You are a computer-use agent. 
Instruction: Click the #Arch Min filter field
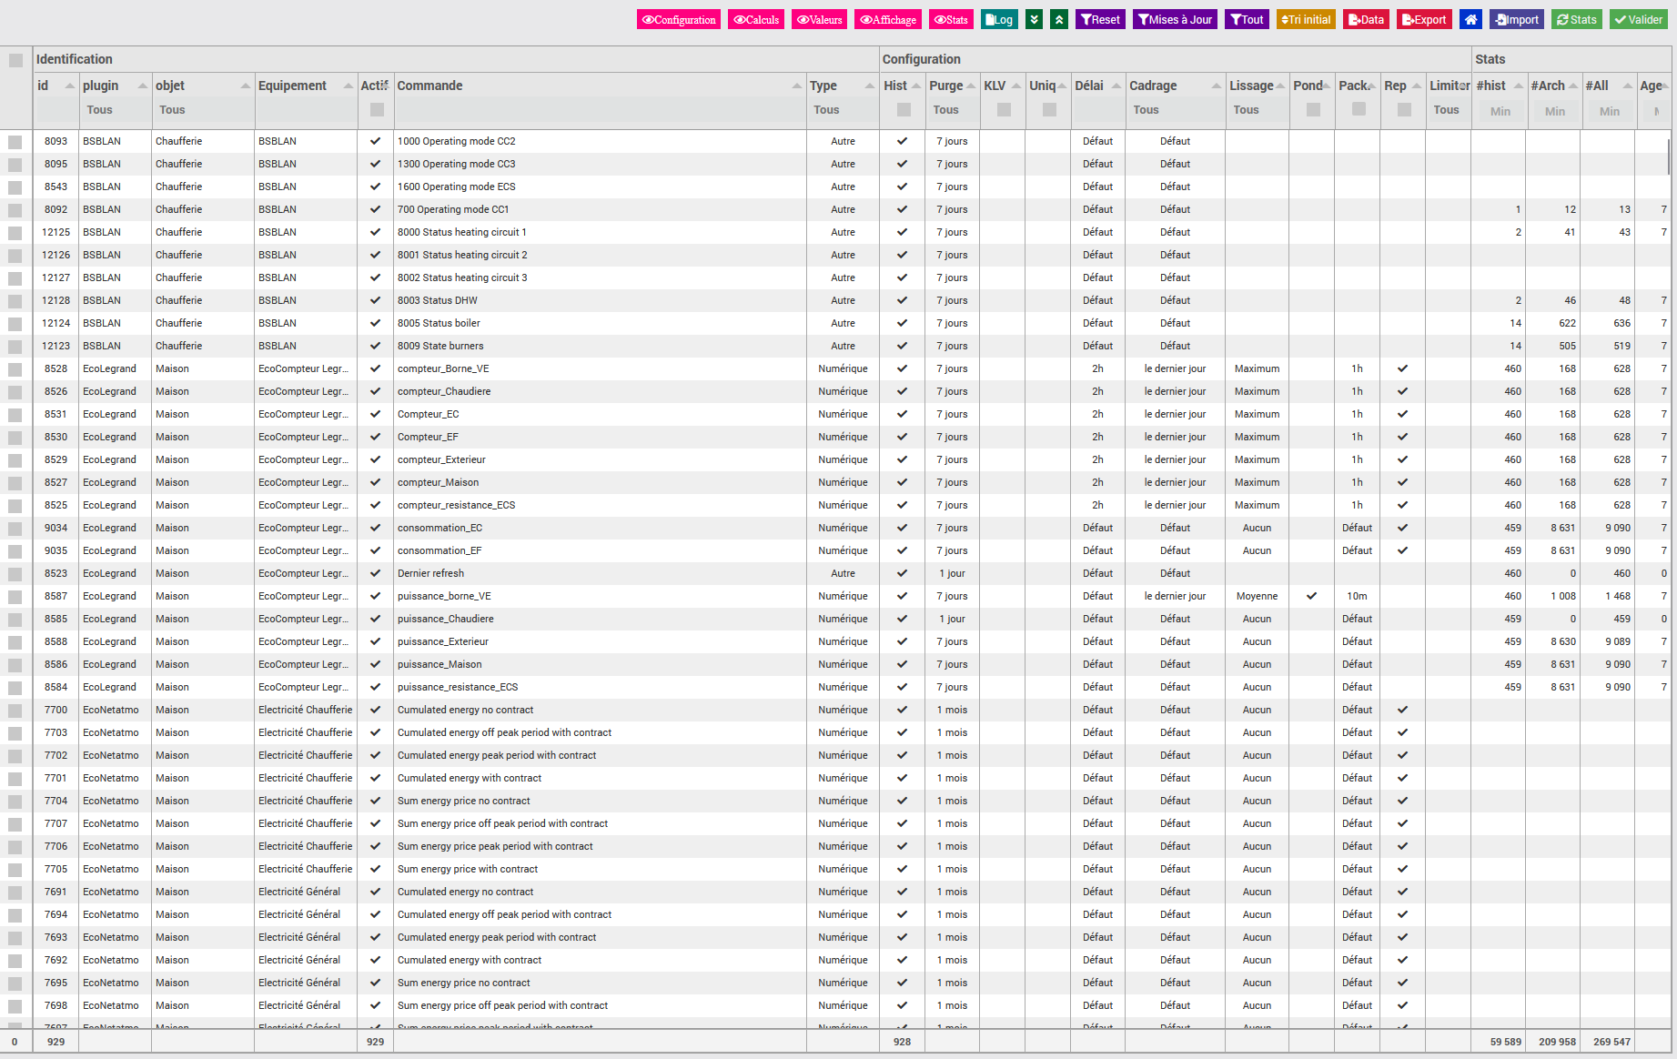pos(1554,111)
